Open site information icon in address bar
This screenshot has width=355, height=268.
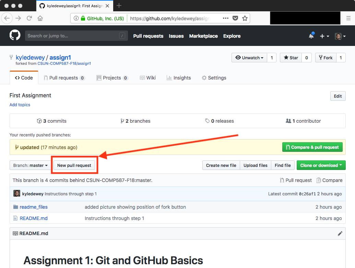coord(76,18)
